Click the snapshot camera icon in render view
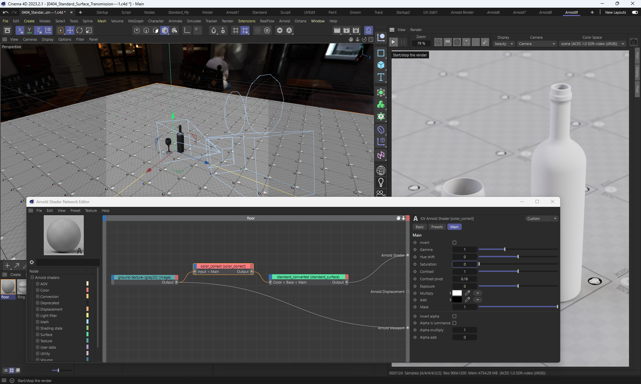Image resolution: width=641 pixels, height=384 pixels. (633, 42)
